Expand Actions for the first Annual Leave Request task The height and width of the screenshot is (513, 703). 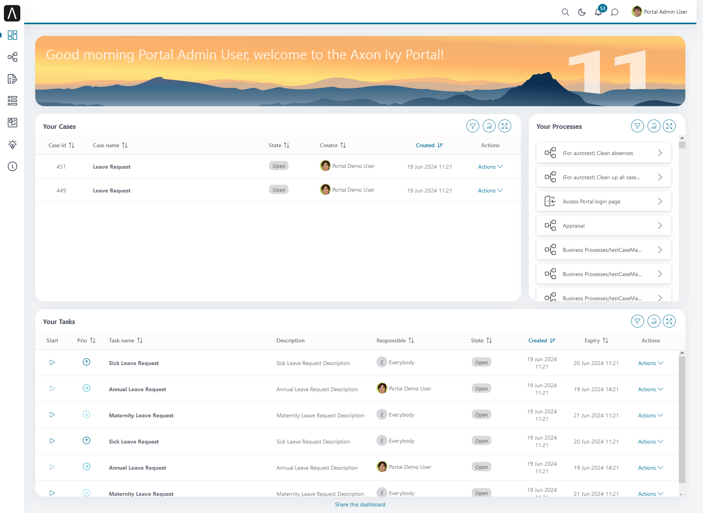click(x=650, y=389)
